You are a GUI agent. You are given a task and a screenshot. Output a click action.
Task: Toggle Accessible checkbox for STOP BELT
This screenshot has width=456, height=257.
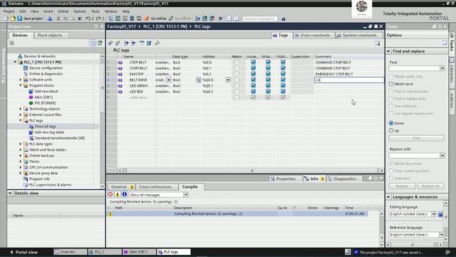(254, 62)
